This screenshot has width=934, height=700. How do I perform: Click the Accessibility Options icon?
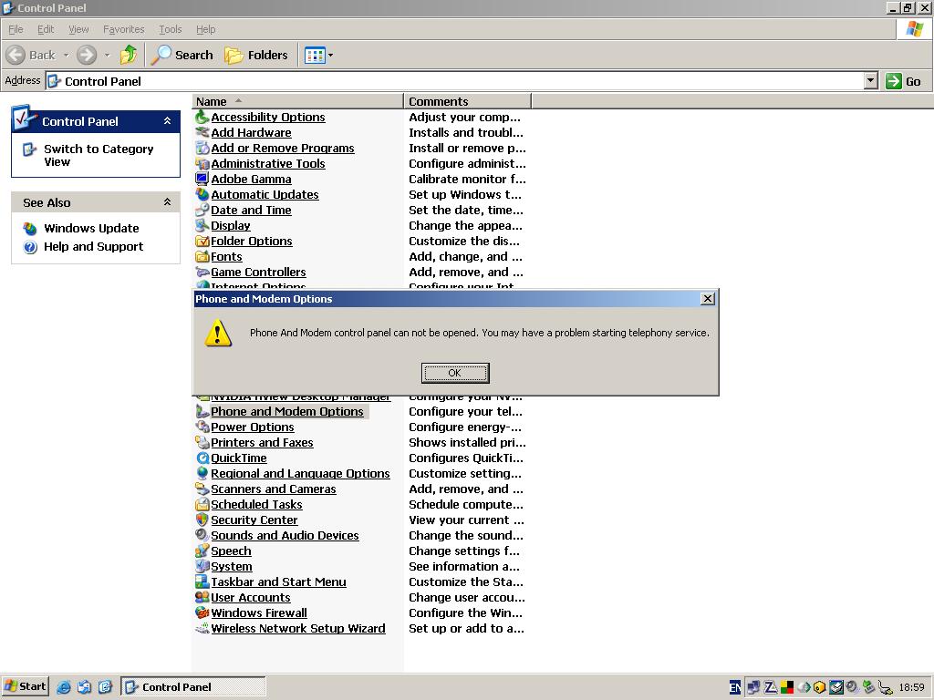(202, 118)
